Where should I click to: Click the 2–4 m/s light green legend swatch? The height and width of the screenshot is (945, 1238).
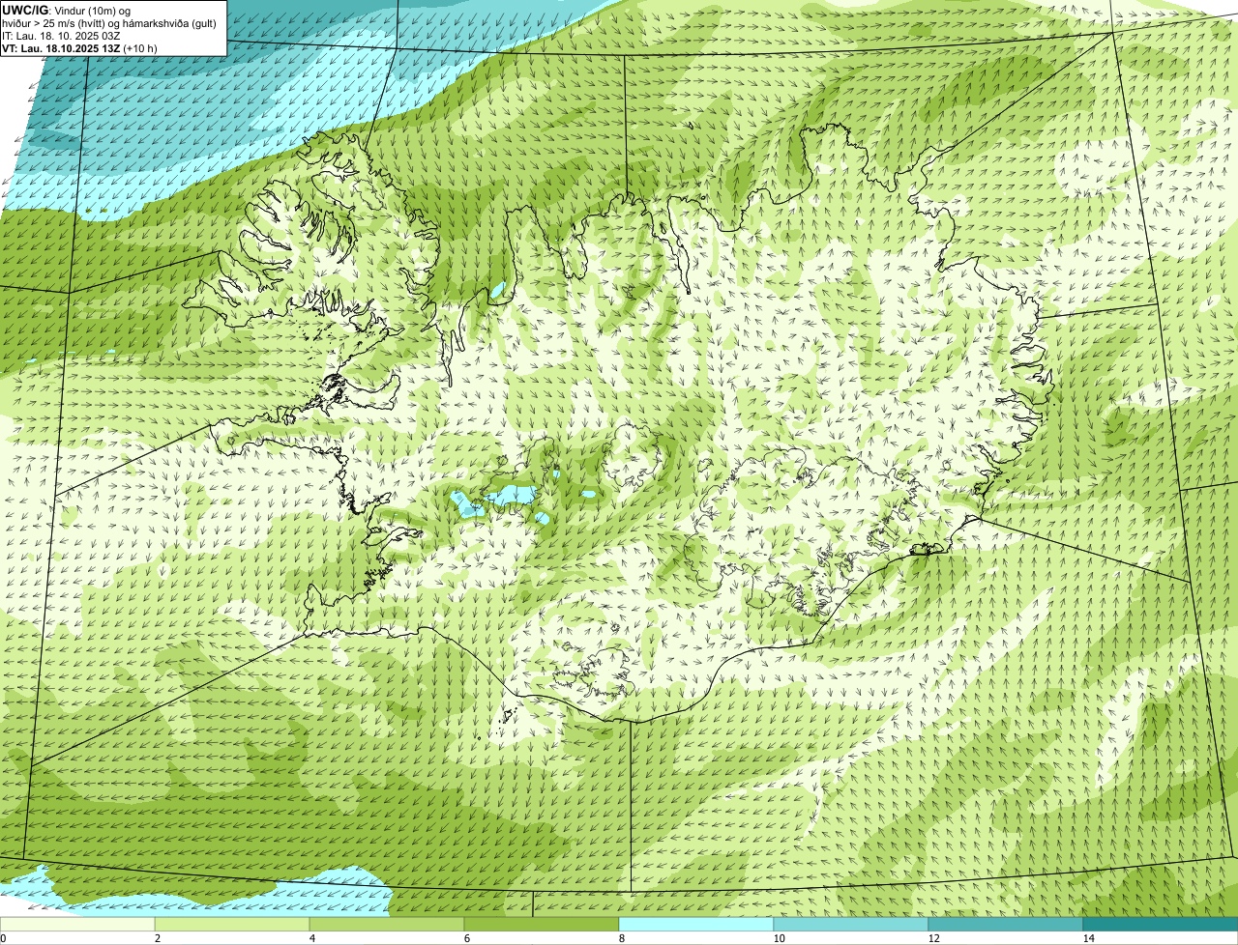coord(232,924)
